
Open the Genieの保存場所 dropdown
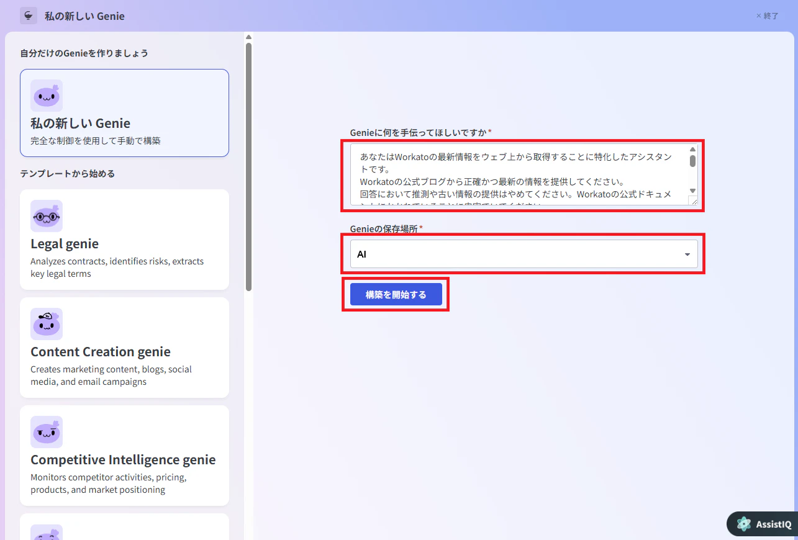524,254
